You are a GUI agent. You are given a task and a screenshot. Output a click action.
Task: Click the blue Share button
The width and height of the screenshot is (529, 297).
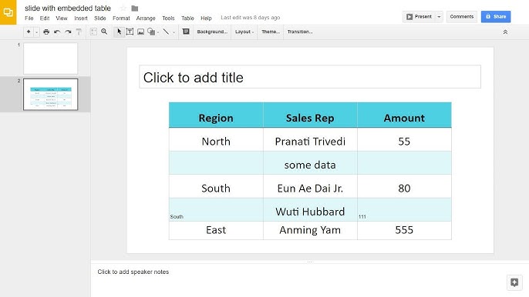496,16
